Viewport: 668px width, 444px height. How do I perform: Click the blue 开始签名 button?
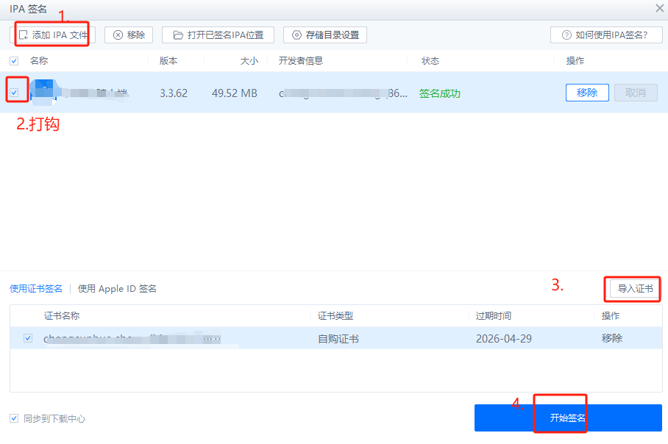coord(568,418)
